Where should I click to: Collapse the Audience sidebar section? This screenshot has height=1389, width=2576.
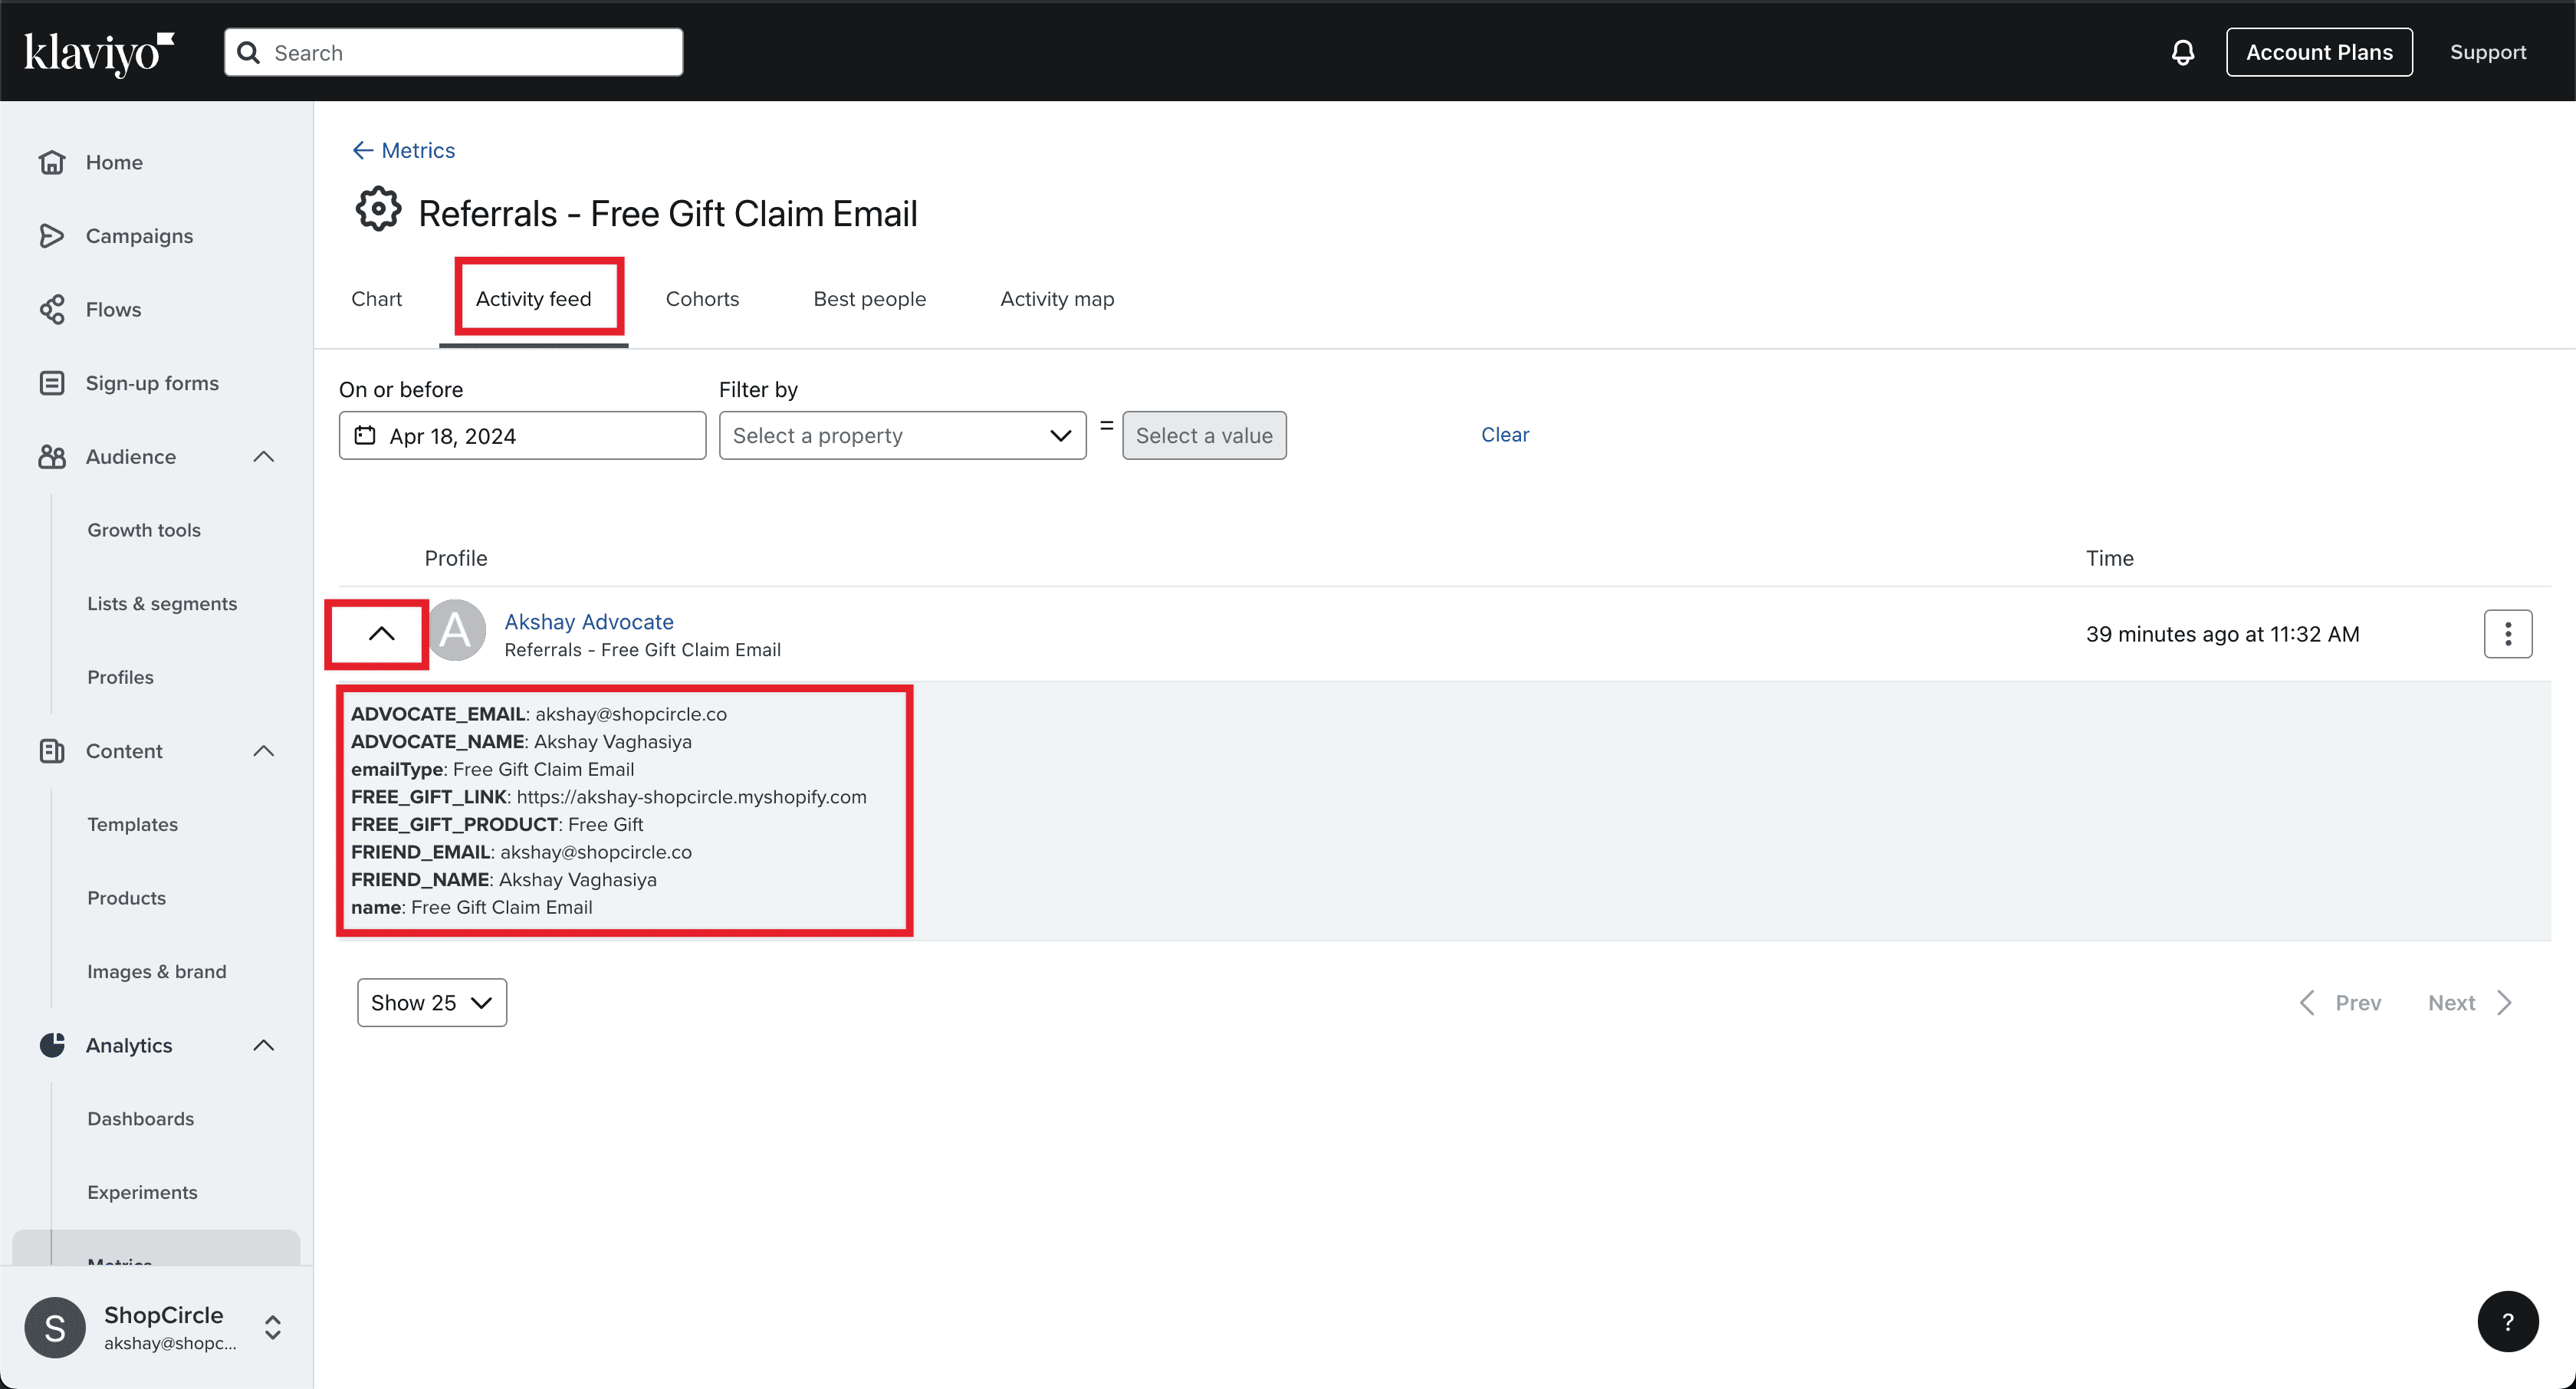click(263, 457)
